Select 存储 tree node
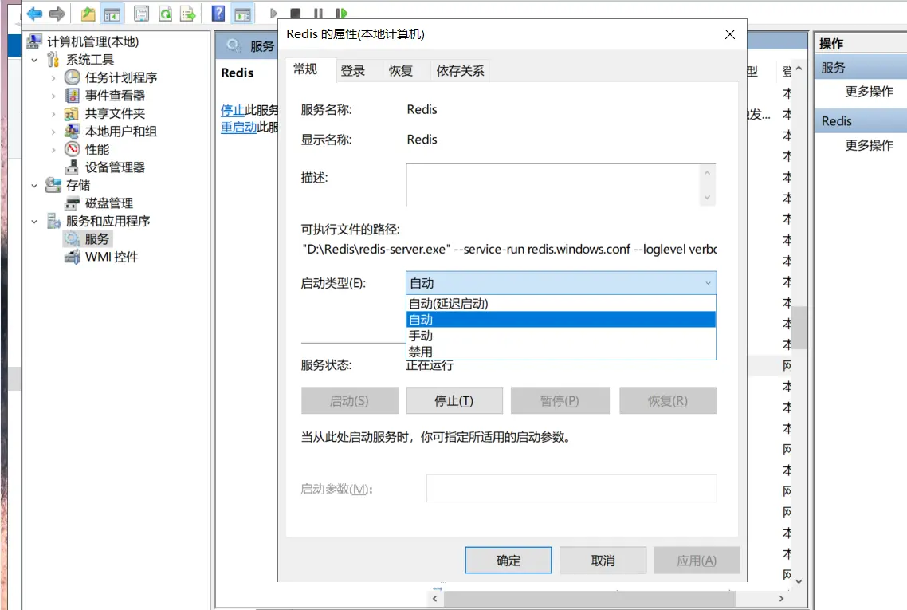The height and width of the screenshot is (610, 907). click(x=77, y=185)
